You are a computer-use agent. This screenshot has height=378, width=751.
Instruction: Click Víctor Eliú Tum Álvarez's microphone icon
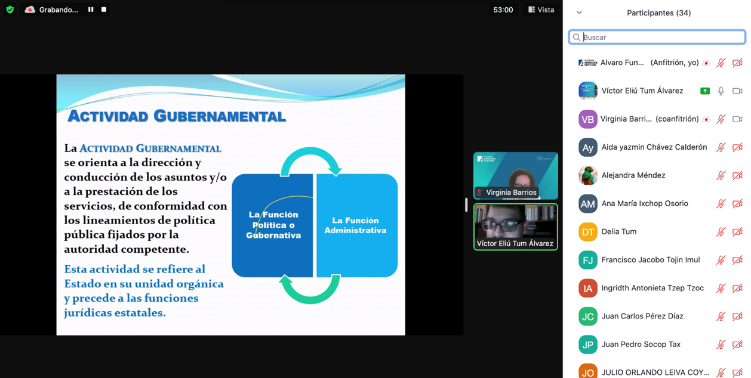point(721,91)
